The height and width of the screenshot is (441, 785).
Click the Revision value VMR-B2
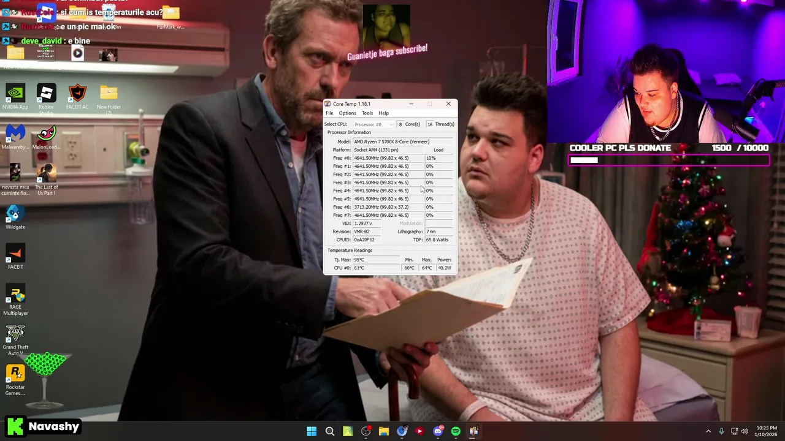coord(366,232)
